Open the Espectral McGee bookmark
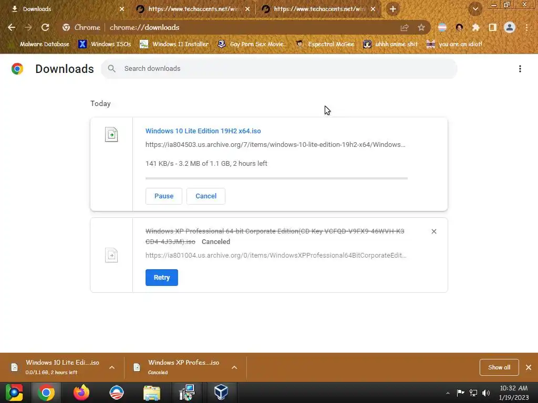Image resolution: width=538 pixels, height=403 pixels. click(x=325, y=44)
